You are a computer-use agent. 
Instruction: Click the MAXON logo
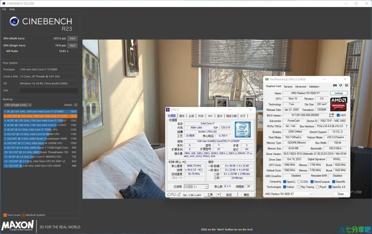pyautogui.click(x=18, y=225)
